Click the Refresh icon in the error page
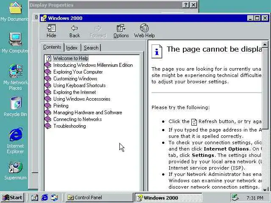The width and height of the screenshot is (271, 203). coord(194,122)
